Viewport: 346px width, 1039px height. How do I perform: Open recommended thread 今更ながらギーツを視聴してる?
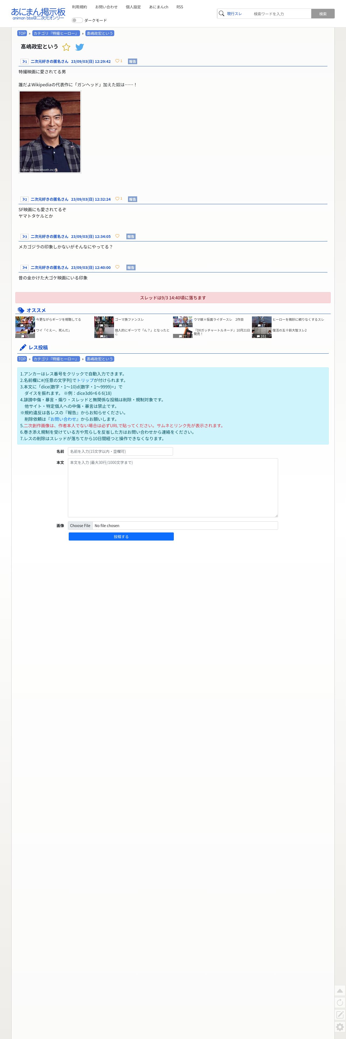(x=58, y=319)
